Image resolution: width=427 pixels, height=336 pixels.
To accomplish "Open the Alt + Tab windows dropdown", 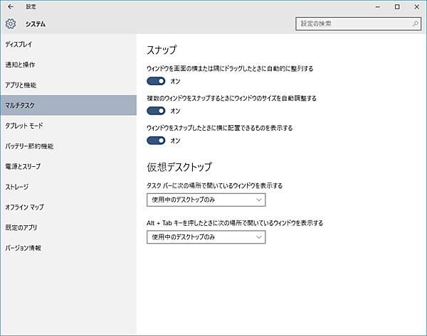I will click(x=206, y=237).
